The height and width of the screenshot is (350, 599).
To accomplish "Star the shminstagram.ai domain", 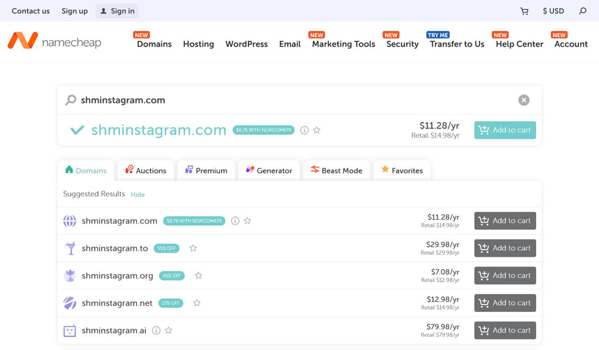I will click(x=169, y=331).
